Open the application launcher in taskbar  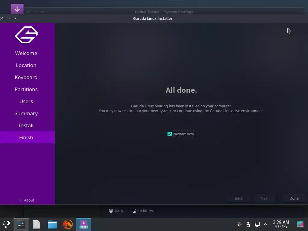7,224
